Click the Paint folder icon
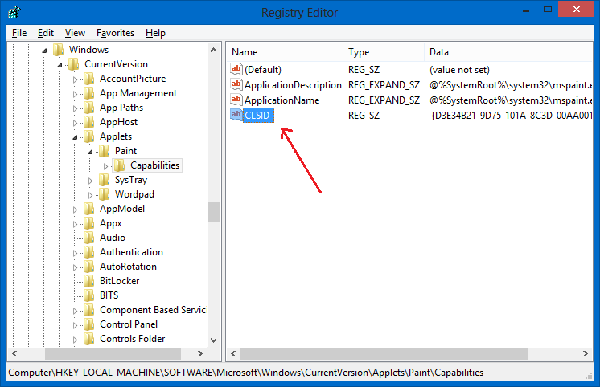 click(105, 151)
